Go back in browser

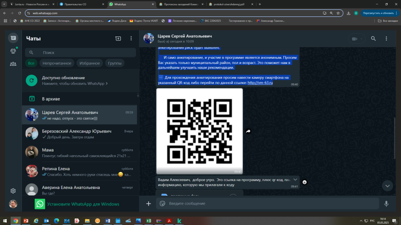click(x=4, y=13)
